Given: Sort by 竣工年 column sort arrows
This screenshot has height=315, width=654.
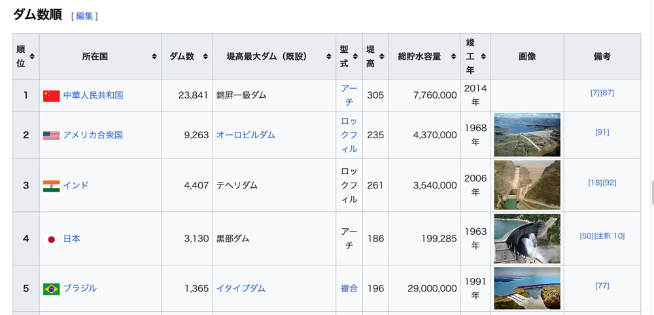Looking at the screenshot, I should 483,57.
